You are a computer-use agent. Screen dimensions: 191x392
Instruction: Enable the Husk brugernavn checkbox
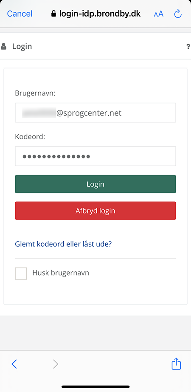click(x=21, y=273)
